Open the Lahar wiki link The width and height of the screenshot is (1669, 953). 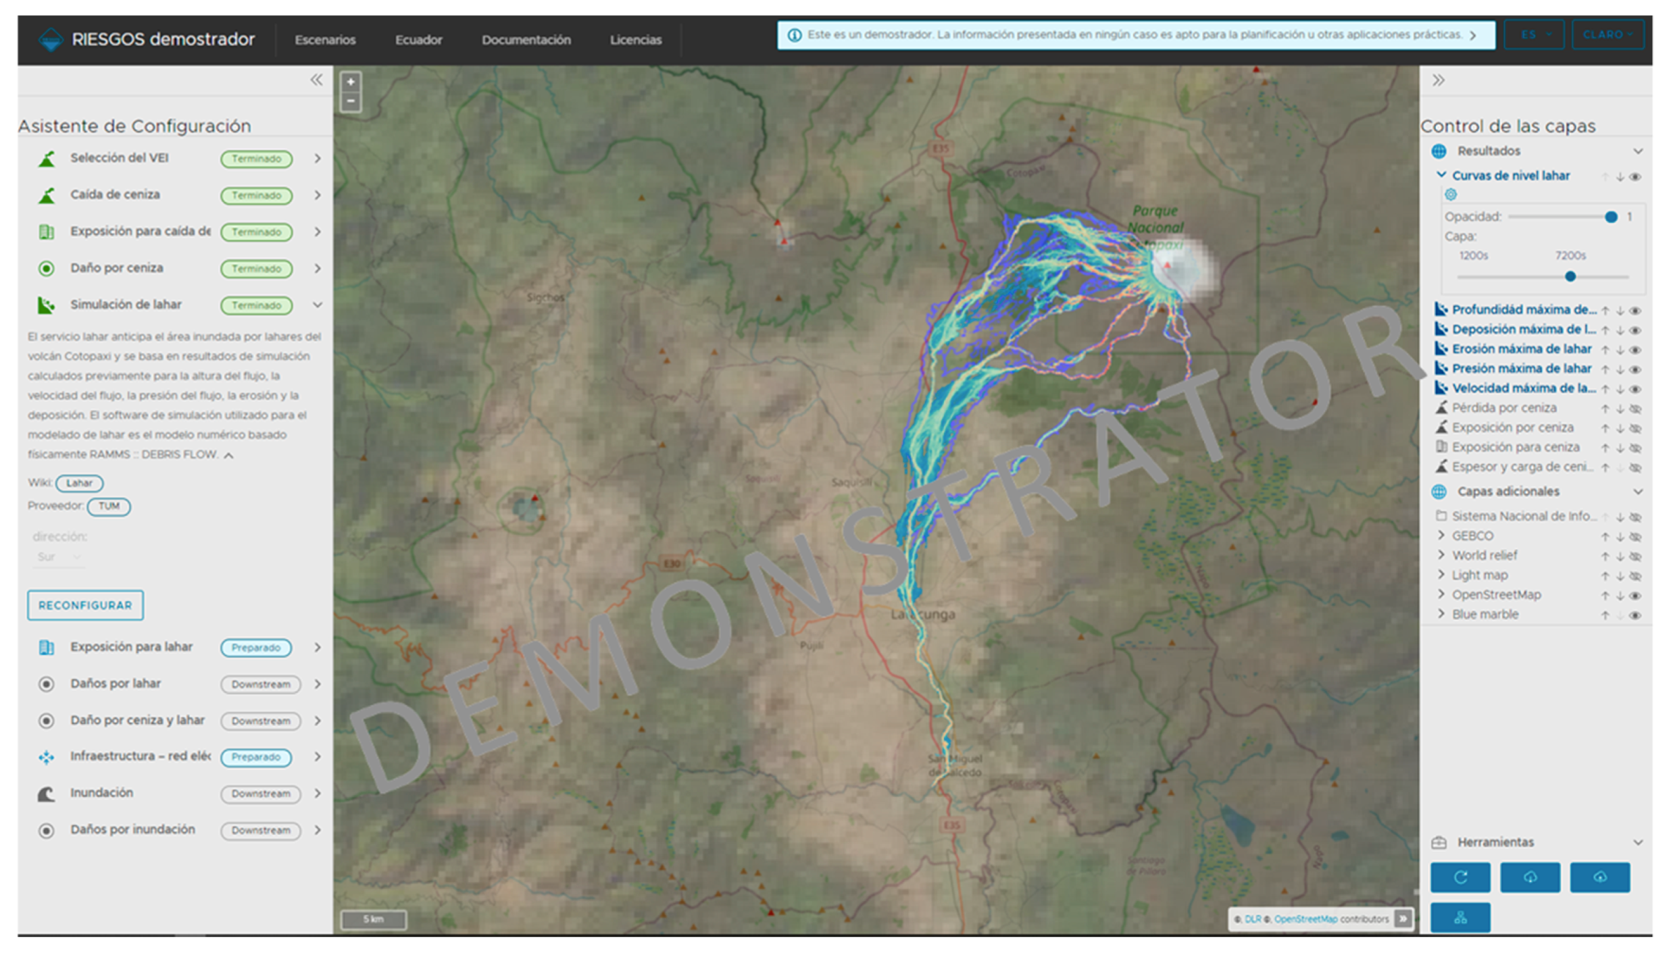(79, 483)
